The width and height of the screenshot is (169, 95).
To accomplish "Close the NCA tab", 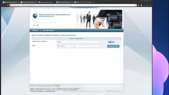I will (x=90, y=2).
